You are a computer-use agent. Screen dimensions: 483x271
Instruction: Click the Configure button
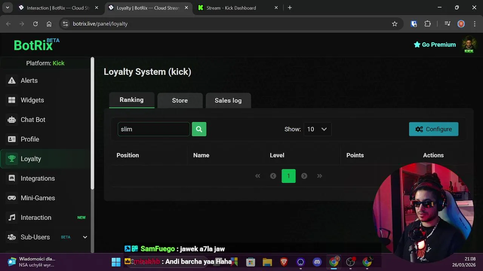[434, 129]
